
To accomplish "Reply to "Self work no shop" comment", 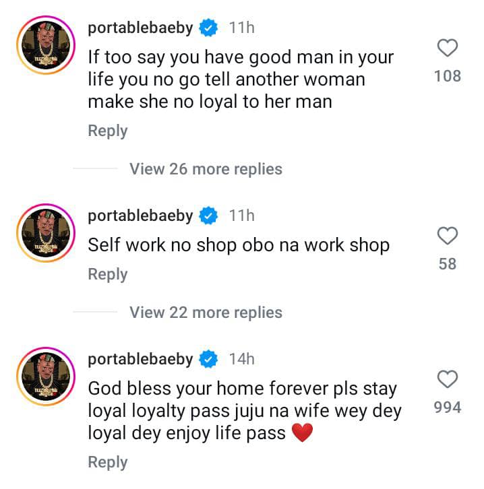I will (108, 274).
